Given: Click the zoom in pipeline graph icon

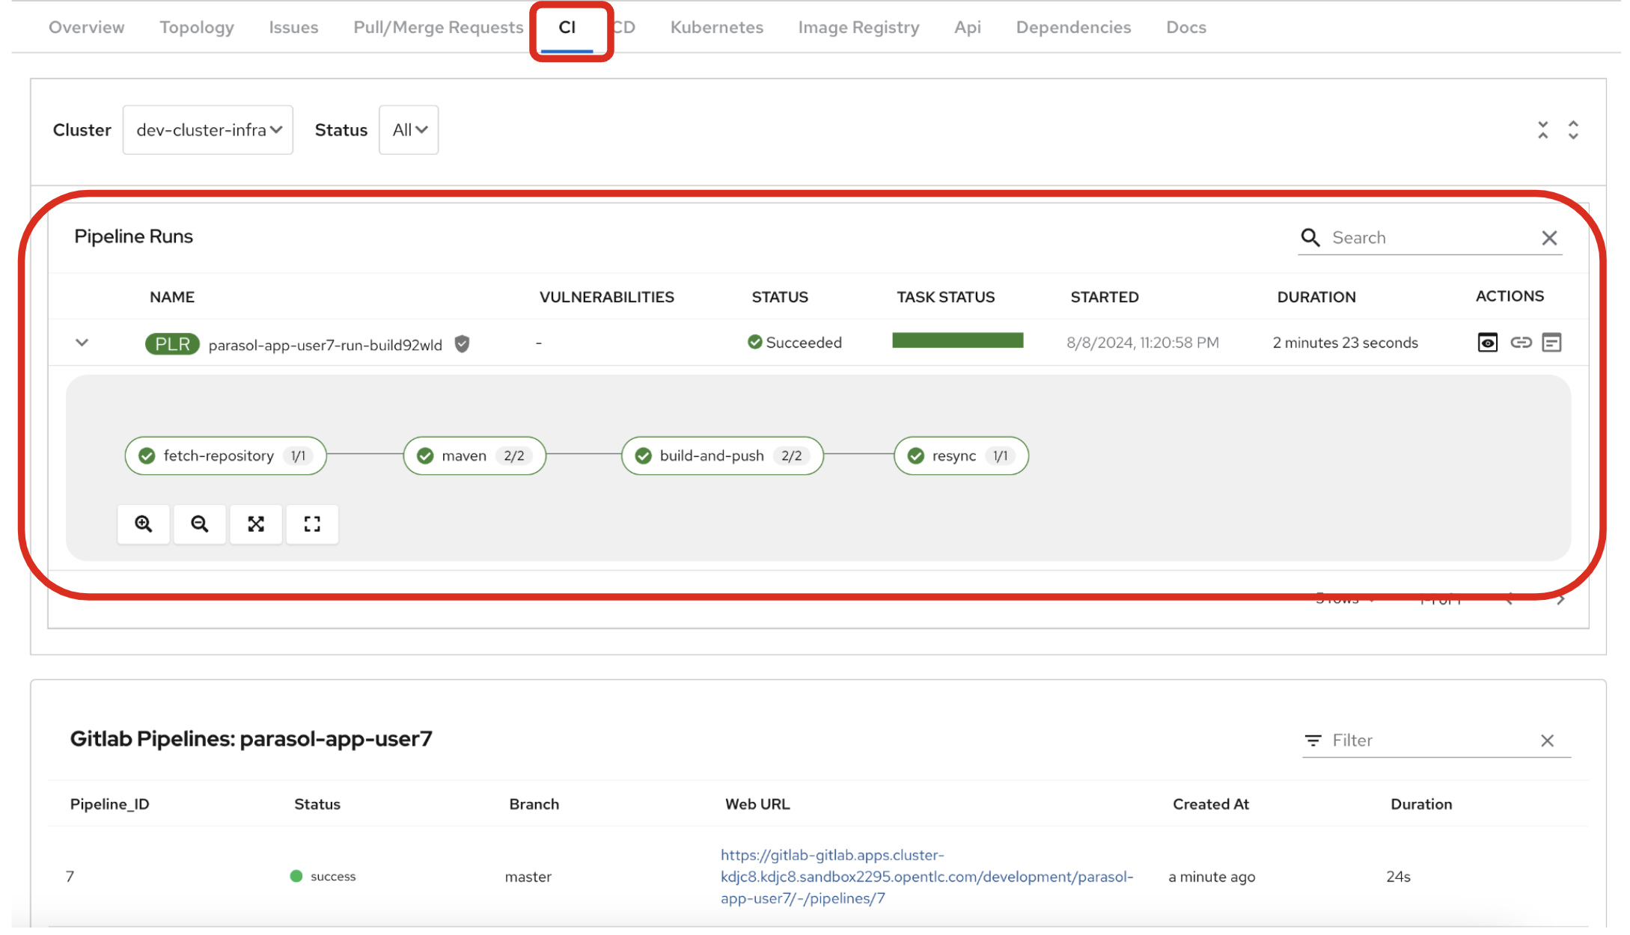Looking at the screenshot, I should point(143,524).
